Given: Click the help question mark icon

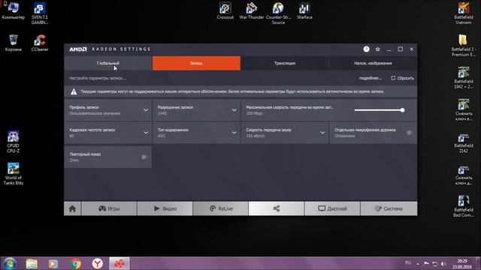Looking at the screenshot, I should [x=366, y=49].
